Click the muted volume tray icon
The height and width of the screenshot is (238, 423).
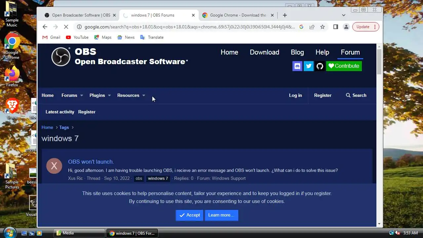click(398, 233)
